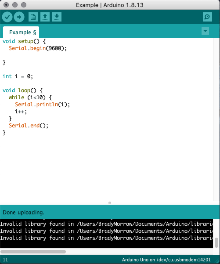Select the Example sketch tab
220x264 pixels.
click(21, 32)
